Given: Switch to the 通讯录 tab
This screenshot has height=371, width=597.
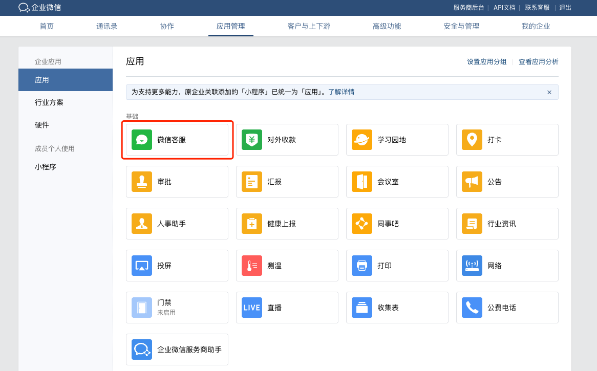Looking at the screenshot, I should pyautogui.click(x=106, y=26).
